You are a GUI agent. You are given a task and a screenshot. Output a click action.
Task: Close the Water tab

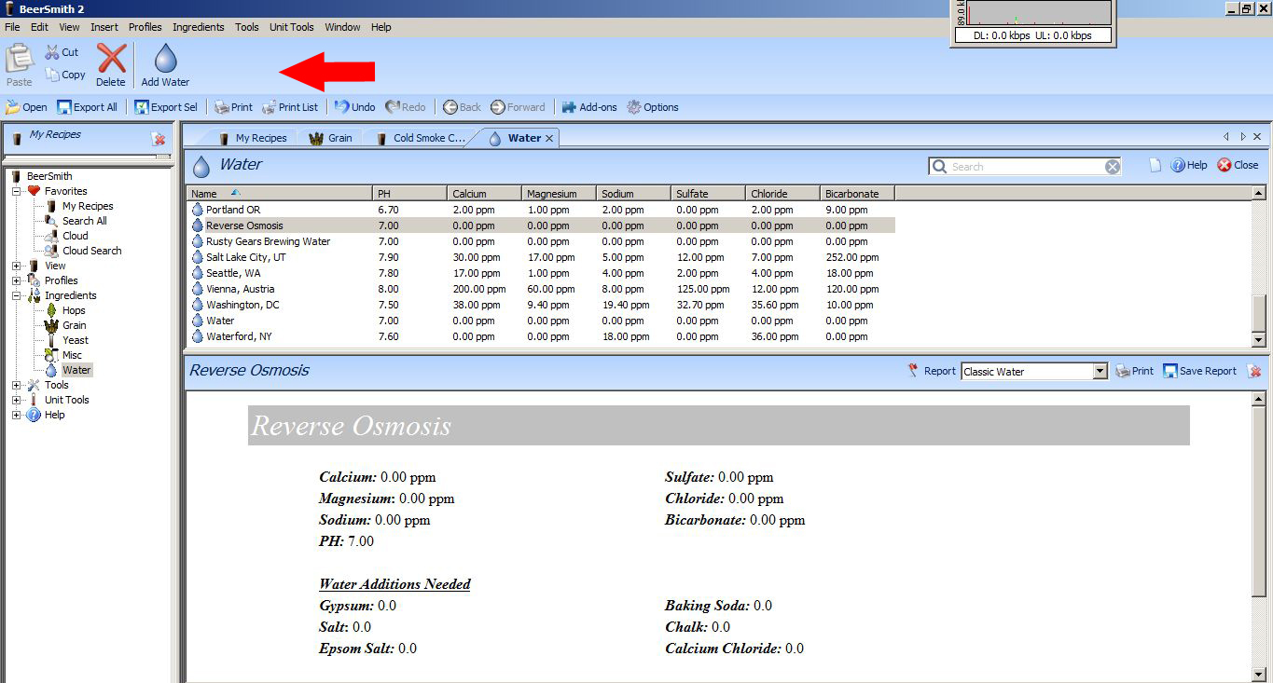pos(549,138)
